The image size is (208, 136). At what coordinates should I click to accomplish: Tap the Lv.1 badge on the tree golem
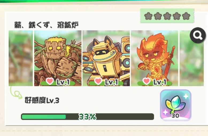[63, 82]
